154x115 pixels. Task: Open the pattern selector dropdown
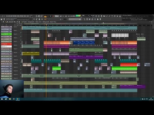(75, 19)
